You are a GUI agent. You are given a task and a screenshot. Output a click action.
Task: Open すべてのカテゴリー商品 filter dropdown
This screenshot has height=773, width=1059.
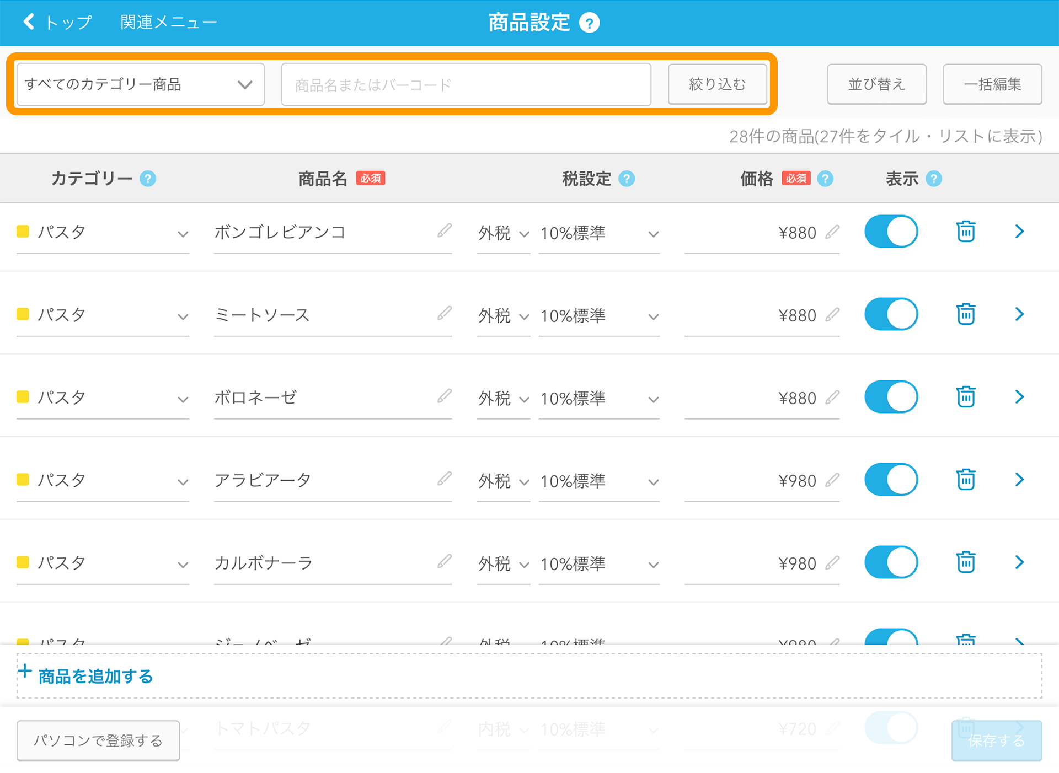tap(141, 84)
